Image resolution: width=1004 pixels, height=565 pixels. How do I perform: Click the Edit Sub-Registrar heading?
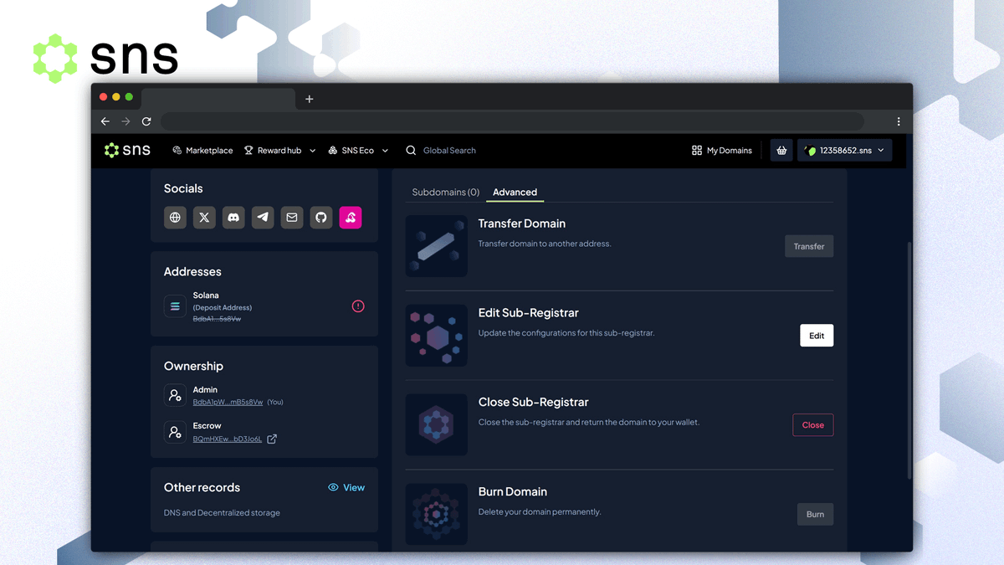coord(529,313)
